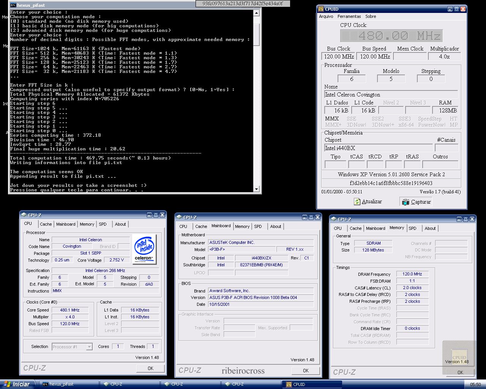
Task: Click the Intel i440BX chipset field in CPUID
Action: click(x=379, y=148)
